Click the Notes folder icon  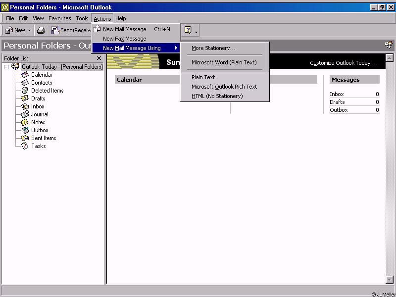(25, 122)
